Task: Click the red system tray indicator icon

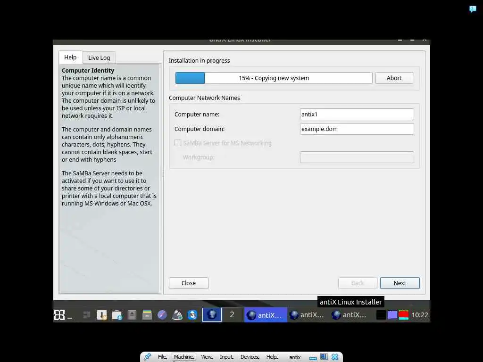Action: click(404, 314)
